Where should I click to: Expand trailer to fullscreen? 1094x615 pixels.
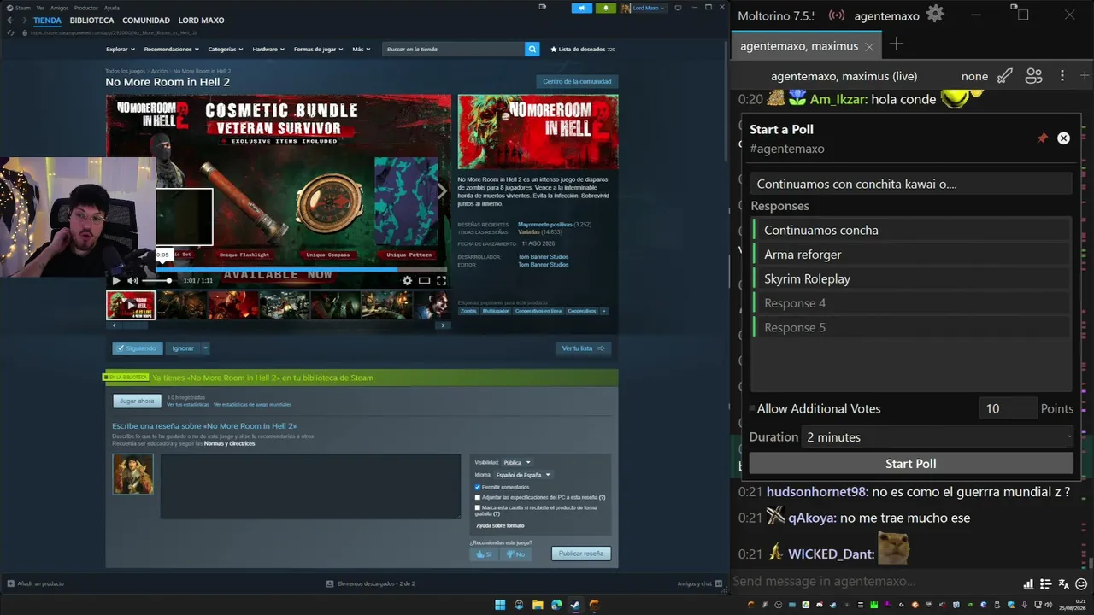[441, 280]
